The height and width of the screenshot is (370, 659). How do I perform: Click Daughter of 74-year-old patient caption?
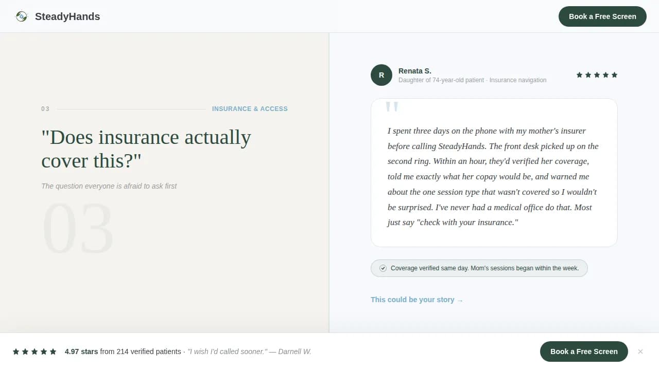tap(473, 80)
